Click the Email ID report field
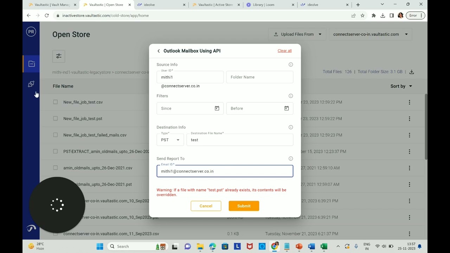 [225, 171]
